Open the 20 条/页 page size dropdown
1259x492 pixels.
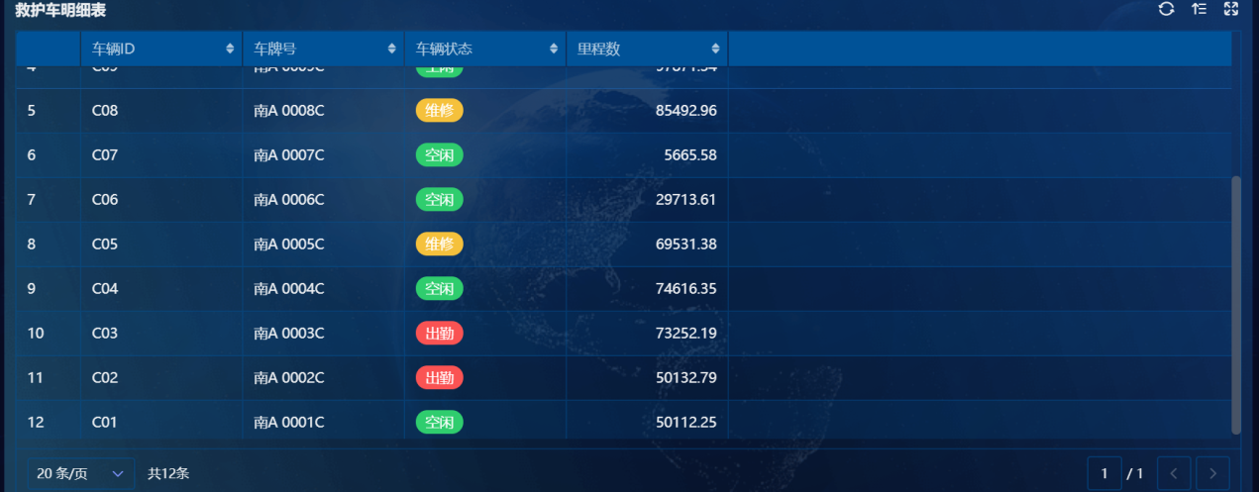coord(80,473)
